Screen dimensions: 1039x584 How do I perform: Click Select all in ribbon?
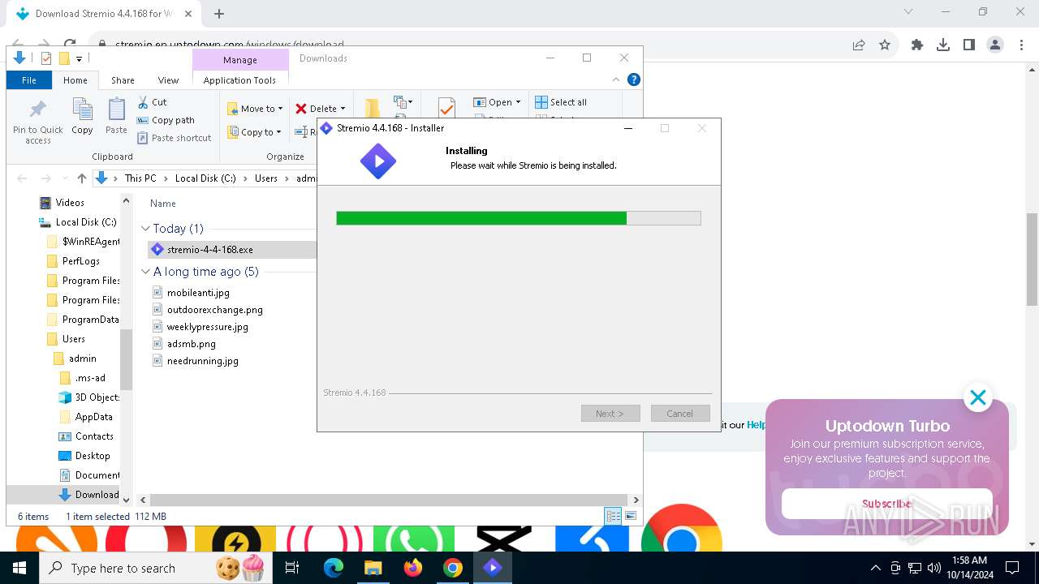pos(561,102)
